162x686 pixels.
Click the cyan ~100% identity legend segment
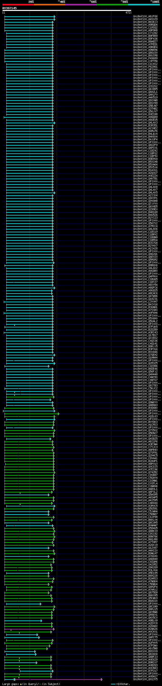point(144,5)
